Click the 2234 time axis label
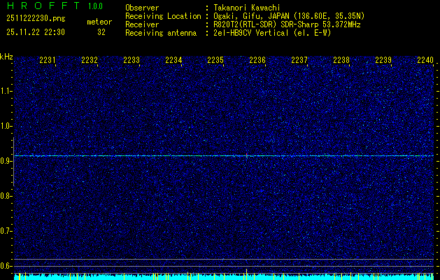The height and width of the screenshot is (280, 440). coord(173,60)
